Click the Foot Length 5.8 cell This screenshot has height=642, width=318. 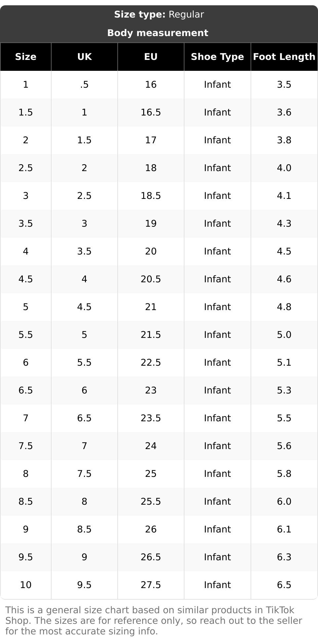pos(284,474)
